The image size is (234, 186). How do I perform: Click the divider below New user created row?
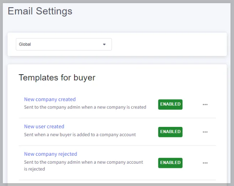(117, 146)
